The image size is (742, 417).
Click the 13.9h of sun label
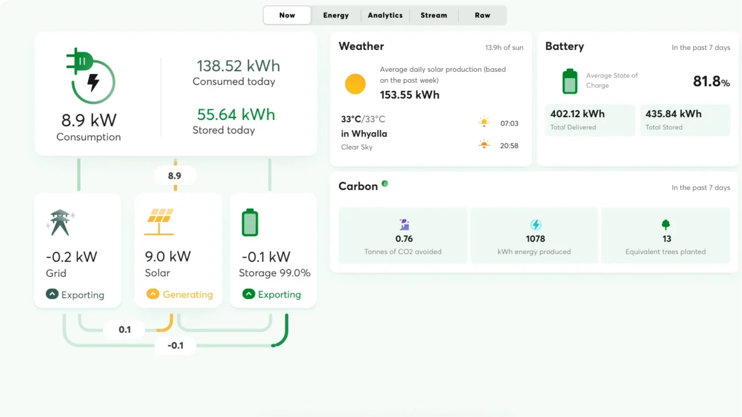(504, 48)
